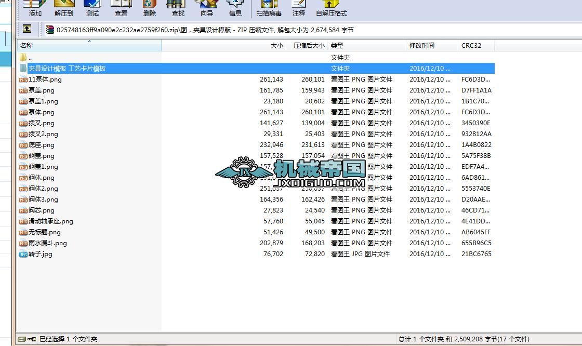This screenshot has width=582, height=346.
Task: Click the 扫描病毒 (Virus Scan) icon
Action: 269,9
